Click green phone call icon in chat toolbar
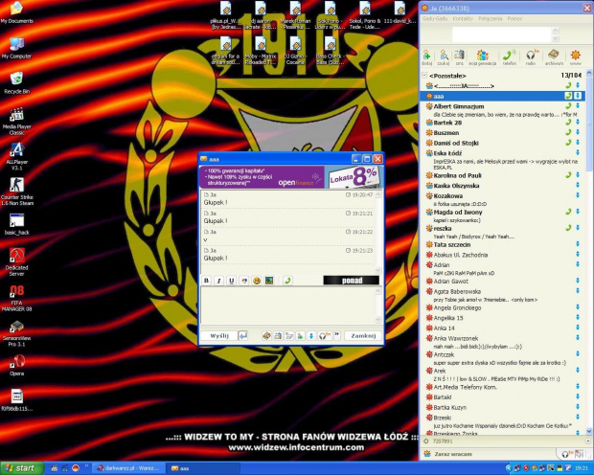Screen dimensions: 594x475 287,281
